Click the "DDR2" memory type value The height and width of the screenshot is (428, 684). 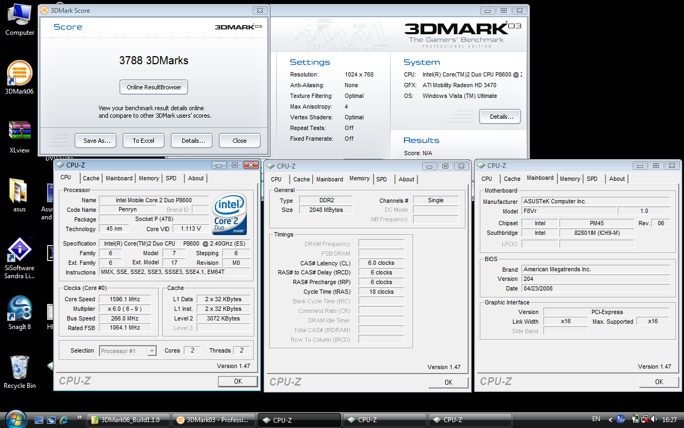click(x=325, y=200)
